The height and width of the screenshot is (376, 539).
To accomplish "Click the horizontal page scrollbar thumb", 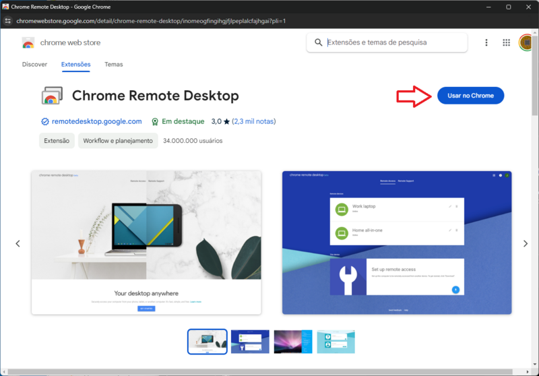I will tap(260, 372).
